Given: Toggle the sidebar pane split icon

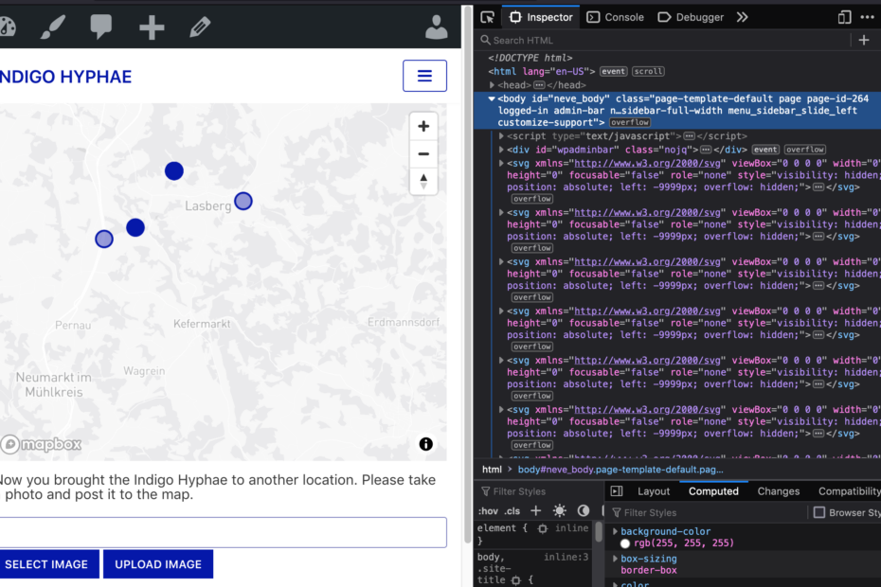Looking at the screenshot, I should coord(617,491).
